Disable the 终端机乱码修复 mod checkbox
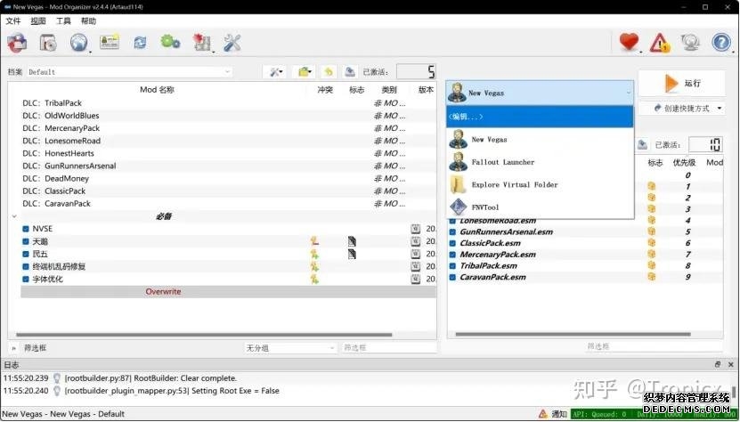740x422 pixels. (x=27, y=266)
